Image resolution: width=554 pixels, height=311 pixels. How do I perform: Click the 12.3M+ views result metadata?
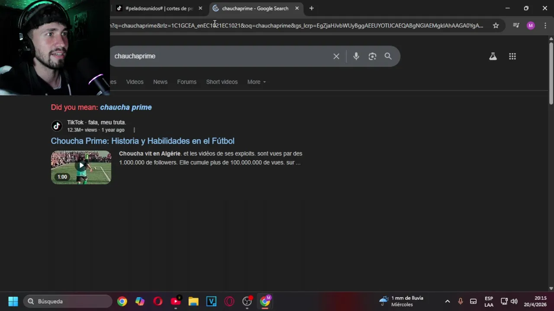[x=96, y=130]
